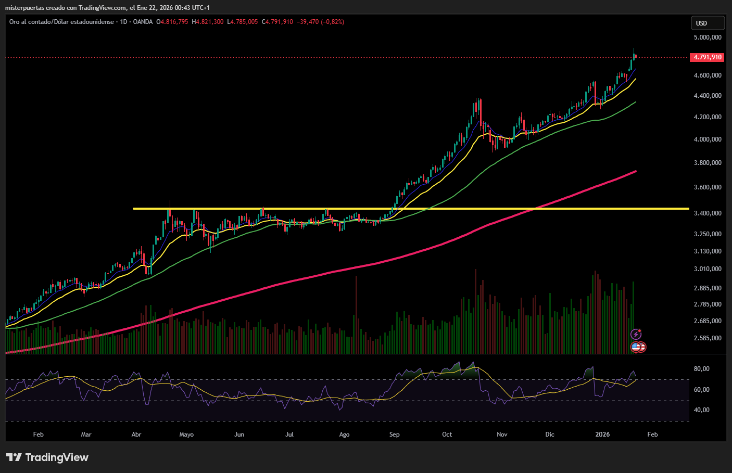The width and height of the screenshot is (732, 473).
Task: Click the 2.585,000 price axis label
Action: (x=708, y=338)
